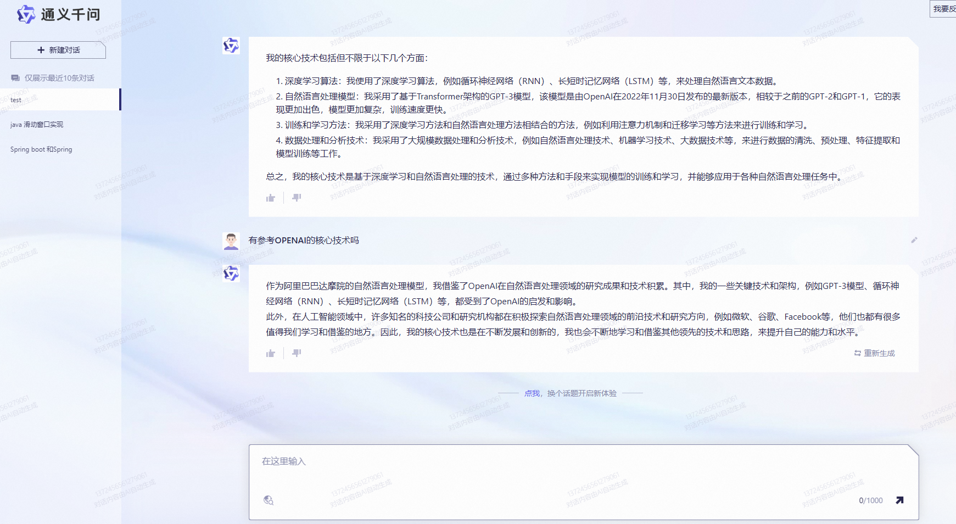The width and height of the screenshot is (956, 524).
Task: Open the 'Spring boot 和Spring' conversation
Action: pyautogui.click(x=41, y=149)
